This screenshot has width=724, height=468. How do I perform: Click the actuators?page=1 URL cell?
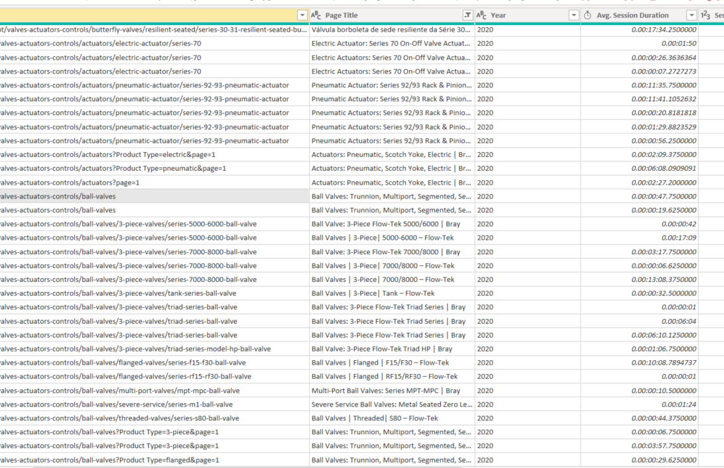coord(154,183)
